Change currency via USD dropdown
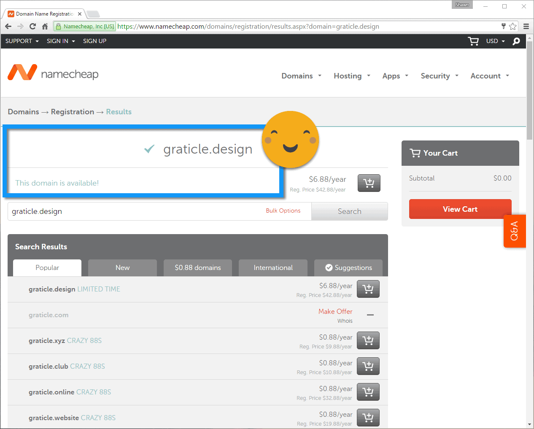Screen dimensions: 534x429 (x=495, y=41)
